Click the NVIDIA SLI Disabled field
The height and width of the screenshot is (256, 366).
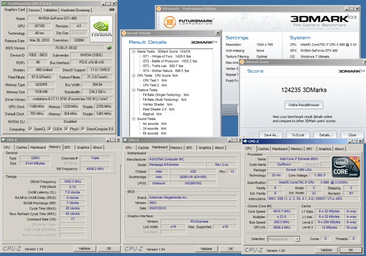[70, 121]
